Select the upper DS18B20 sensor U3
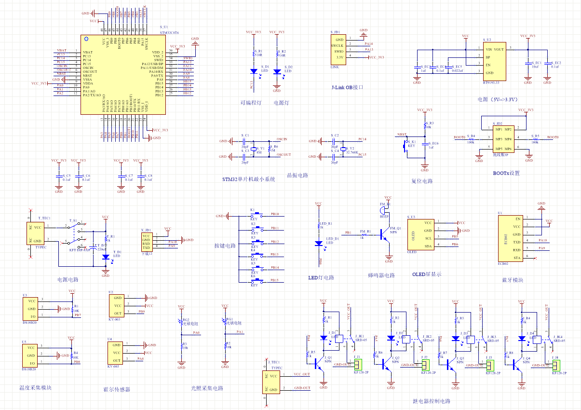This screenshot has height=410, width=581. click(x=31, y=308)
